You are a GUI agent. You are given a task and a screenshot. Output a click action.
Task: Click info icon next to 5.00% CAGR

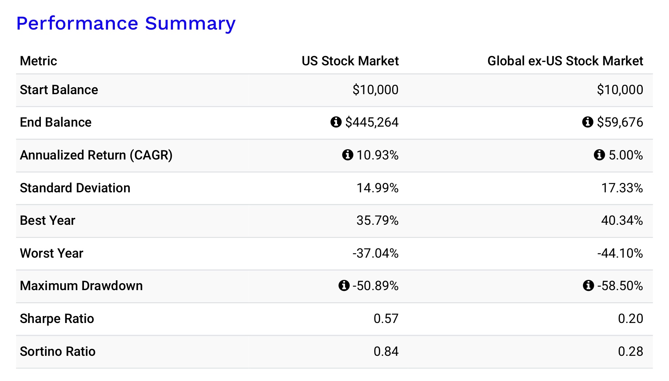tap(599, 155)
